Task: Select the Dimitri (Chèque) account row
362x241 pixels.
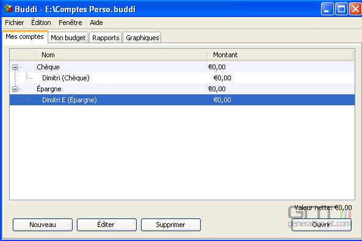Action: 182,78
